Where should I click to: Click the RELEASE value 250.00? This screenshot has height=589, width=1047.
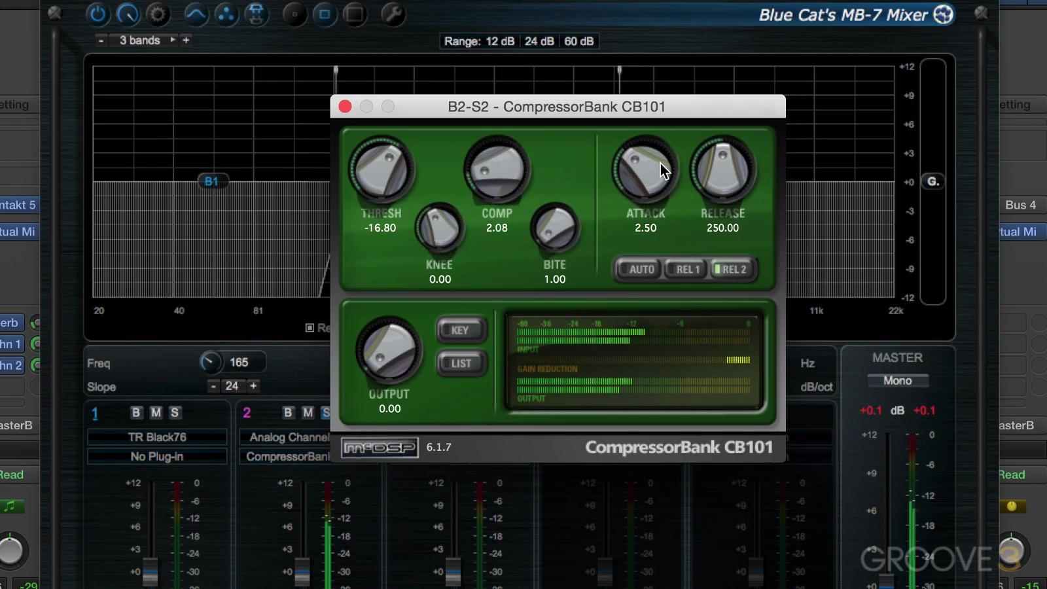(722, 228)
